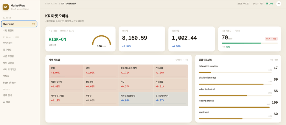Click the 은행 sector heatmap tile

point(66,71)
